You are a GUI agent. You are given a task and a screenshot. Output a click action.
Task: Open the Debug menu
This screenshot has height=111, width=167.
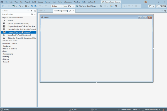pyautogui.click(x=40, y=2)
